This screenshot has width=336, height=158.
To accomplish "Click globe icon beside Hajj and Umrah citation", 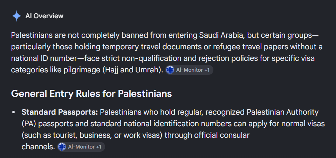I will (x=170, y=70).
